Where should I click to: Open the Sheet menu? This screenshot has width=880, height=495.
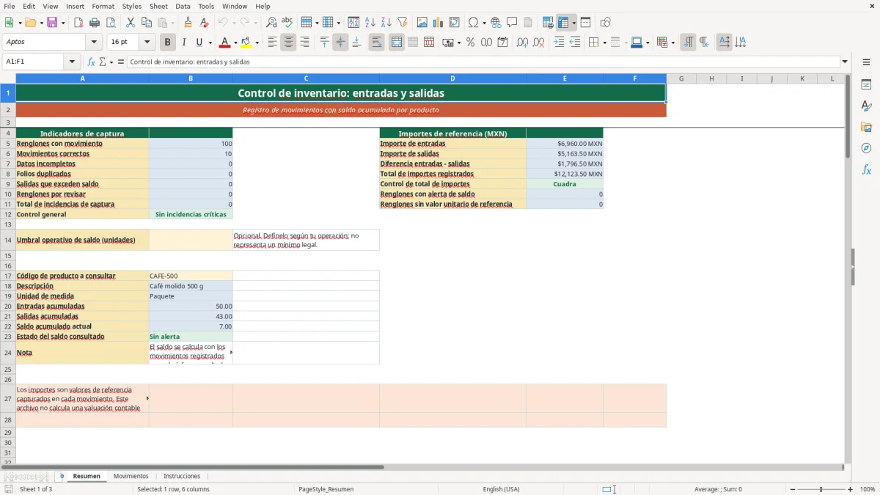(158, 6)
